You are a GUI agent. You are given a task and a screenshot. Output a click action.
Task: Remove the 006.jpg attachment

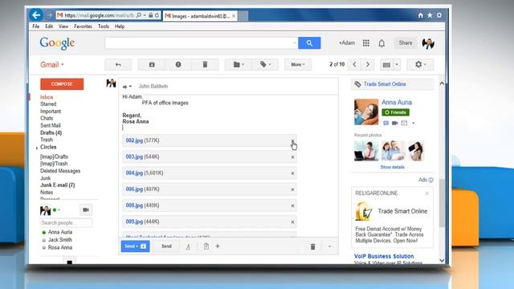coord(292,189)
